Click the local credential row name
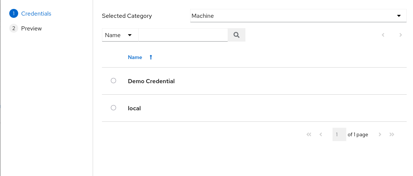The width and height of the screenshot is (413, 176). (x=134, y=108)
